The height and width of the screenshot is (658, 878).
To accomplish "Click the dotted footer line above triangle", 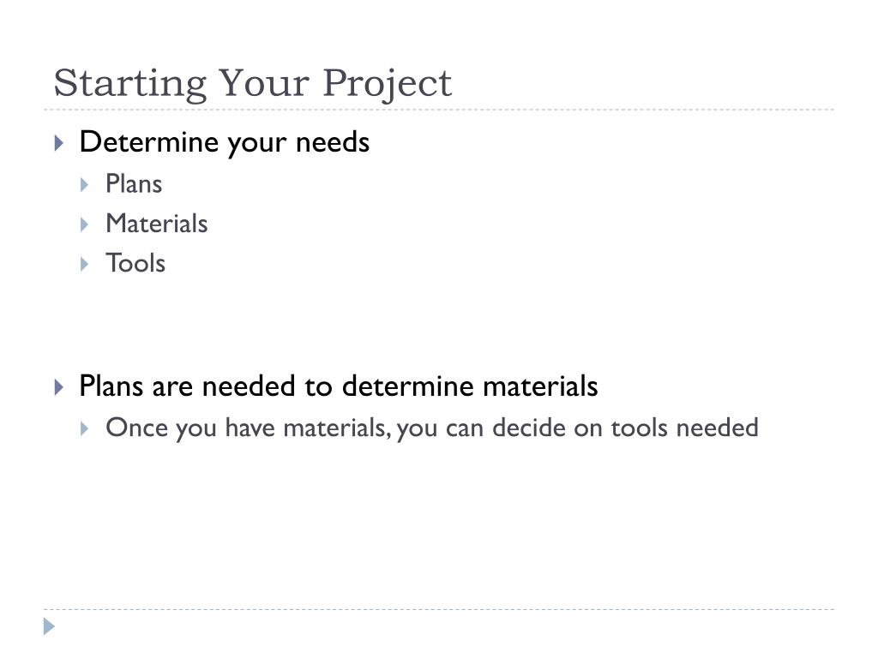I will tap(439, 609).
